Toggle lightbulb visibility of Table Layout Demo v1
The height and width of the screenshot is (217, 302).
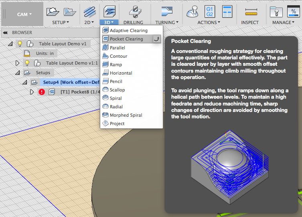pos(20,44)
